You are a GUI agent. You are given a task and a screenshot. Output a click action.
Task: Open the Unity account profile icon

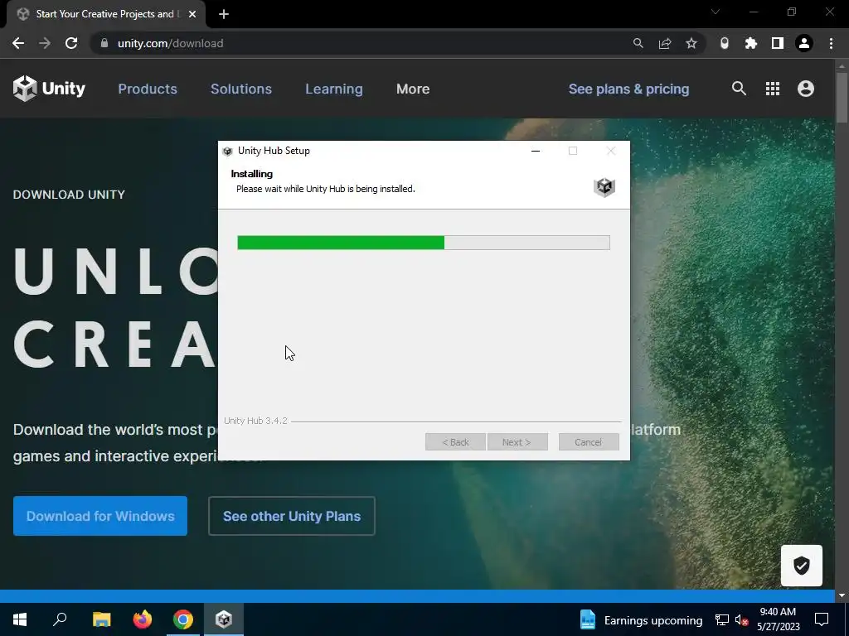pos(806,88)
